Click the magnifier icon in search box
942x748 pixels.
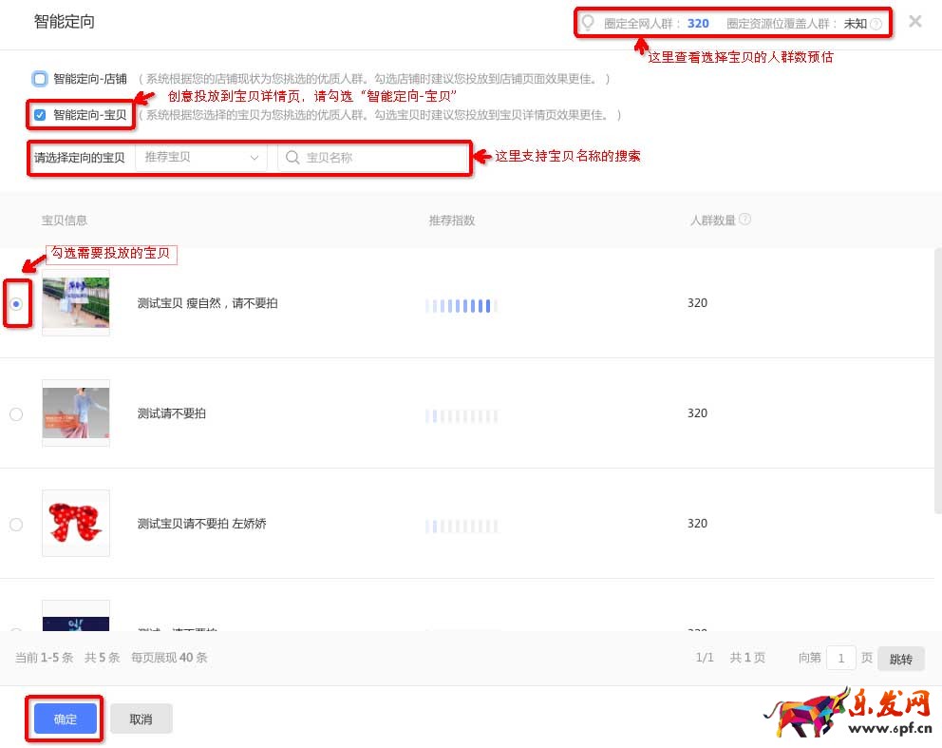[293, 158]
